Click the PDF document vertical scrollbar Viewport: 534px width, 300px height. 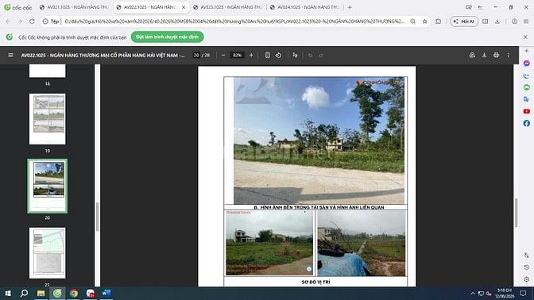516,213
